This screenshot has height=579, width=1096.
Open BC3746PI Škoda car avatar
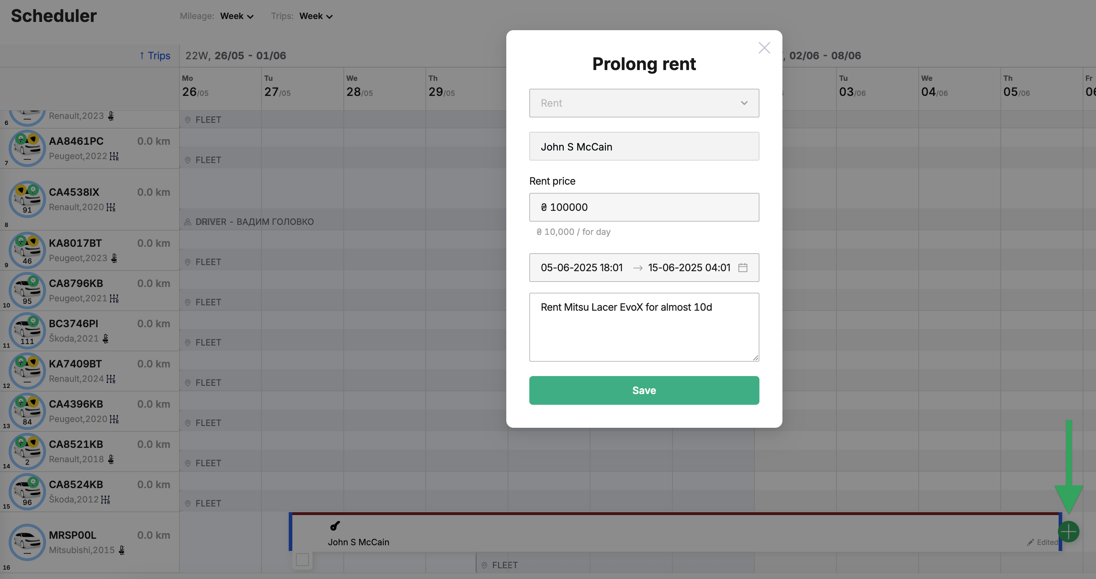pyautogui.click(x=27, y=331)
